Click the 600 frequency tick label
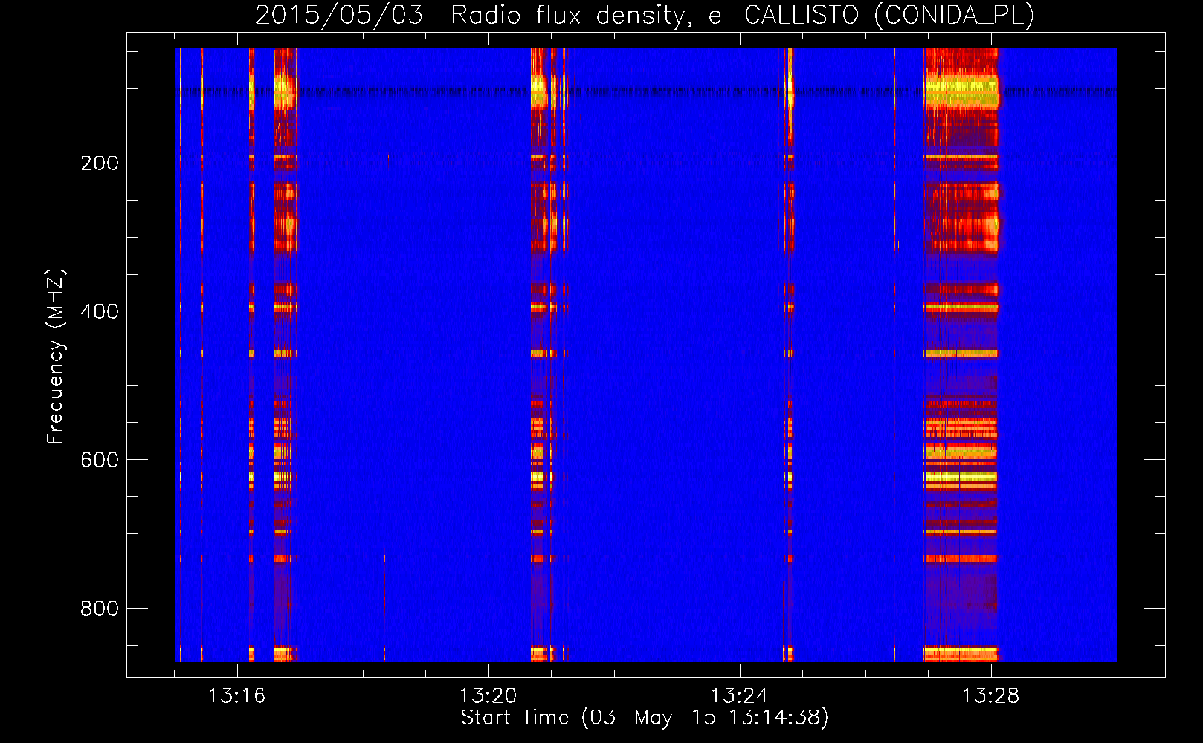 click(x=100, y=460)
